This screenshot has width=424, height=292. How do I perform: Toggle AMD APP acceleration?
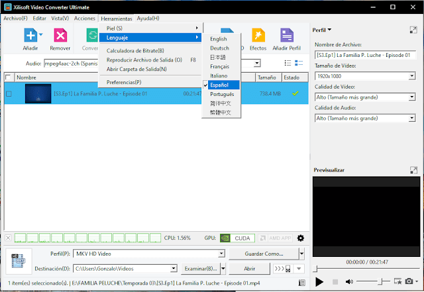275,238
